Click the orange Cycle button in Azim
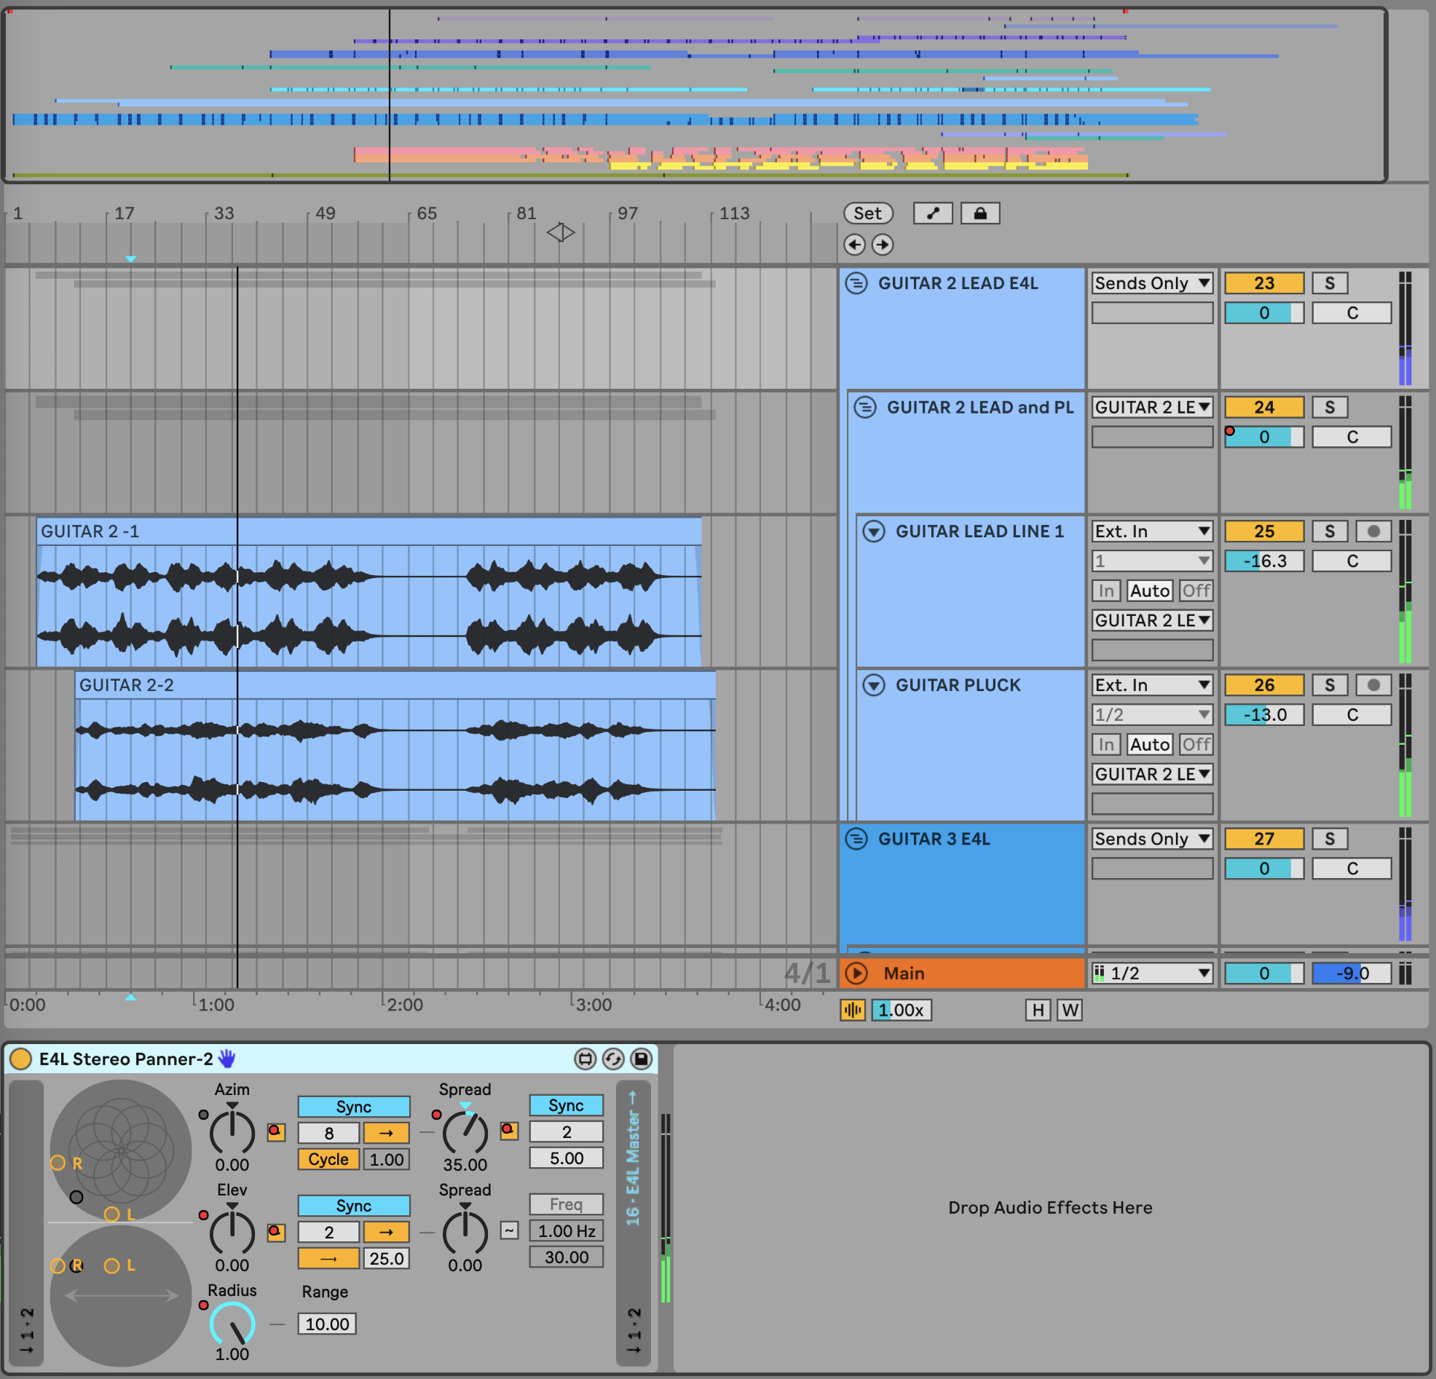 coord(328,1159)
